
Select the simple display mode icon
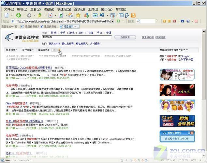59,50
